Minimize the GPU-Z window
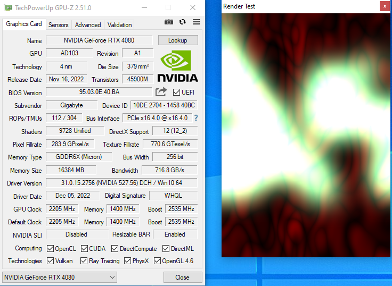Screen dimensions: 392x286 coord(144,8)
